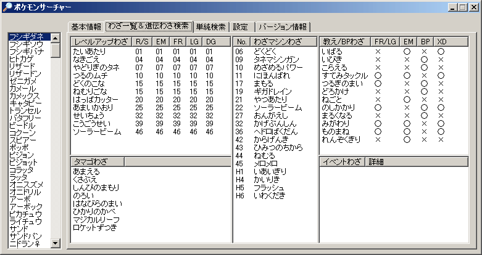Image resolution: width=482 pixels, height=255 pixels.
Task: Open the 設定 tab
Action: point(241,27)
